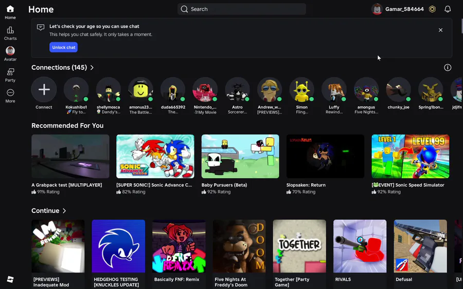Open Kokushibo1's connection avatar
The image size is (463, 289).
pos(76,89)
